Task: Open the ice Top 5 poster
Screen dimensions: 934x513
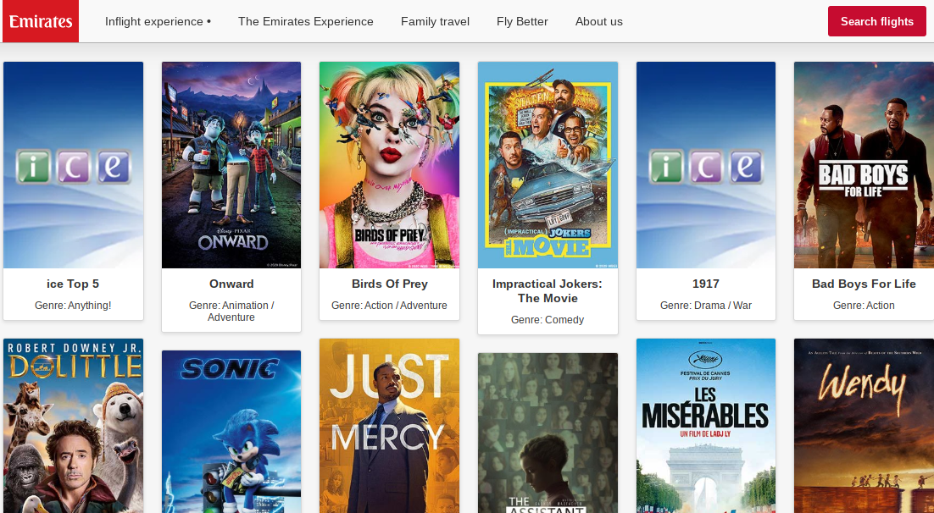Action: [x=73, y=165]
